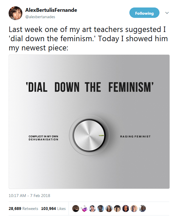Open the first liker avatar in the row
The height and width of the screenshot is (216, 179).
click(75, 209)
